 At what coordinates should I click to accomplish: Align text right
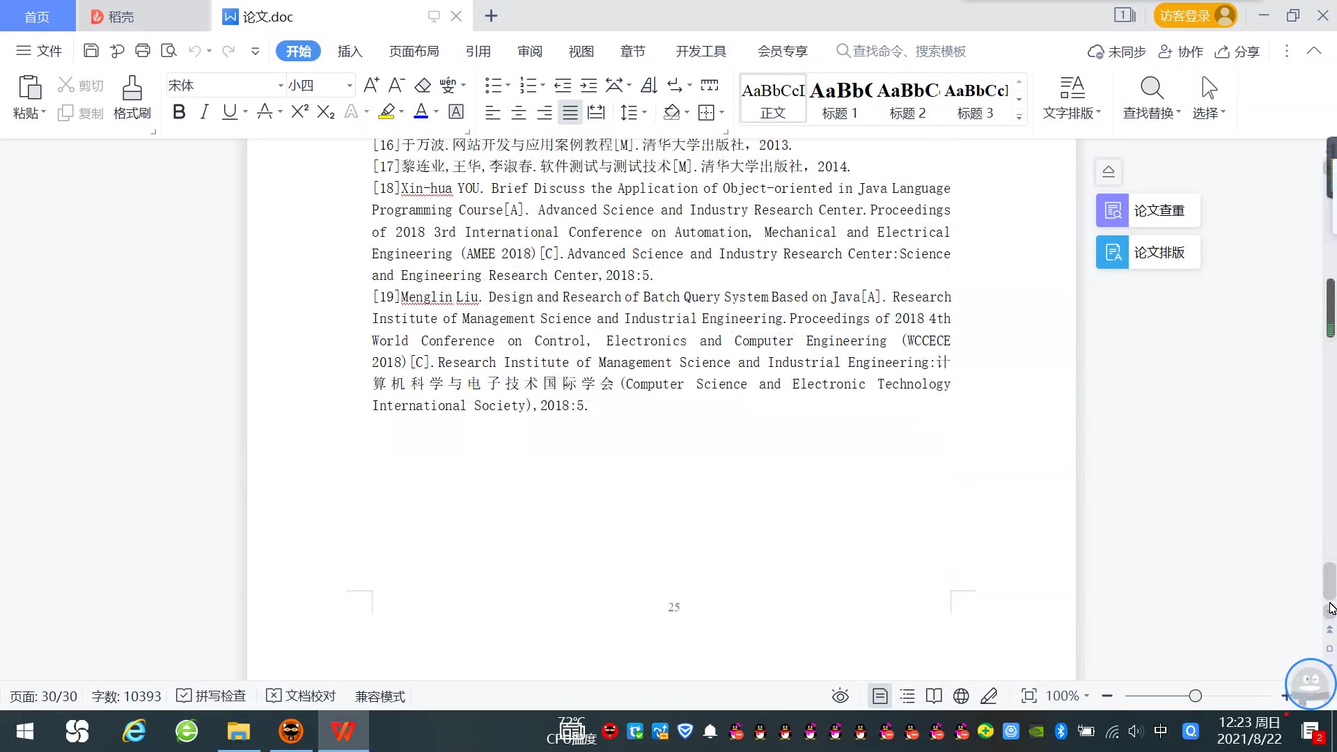[x=545, y=112]
